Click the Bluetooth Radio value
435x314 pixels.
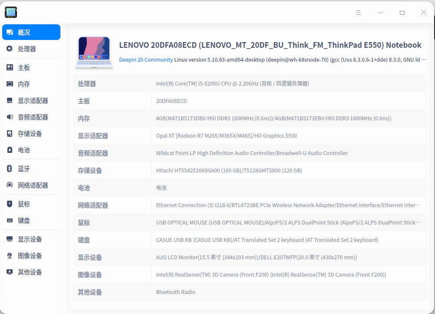pyautogui.click(x=176, y=292)
